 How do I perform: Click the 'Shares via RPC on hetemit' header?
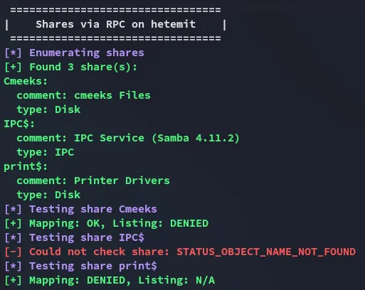[115, 24]
